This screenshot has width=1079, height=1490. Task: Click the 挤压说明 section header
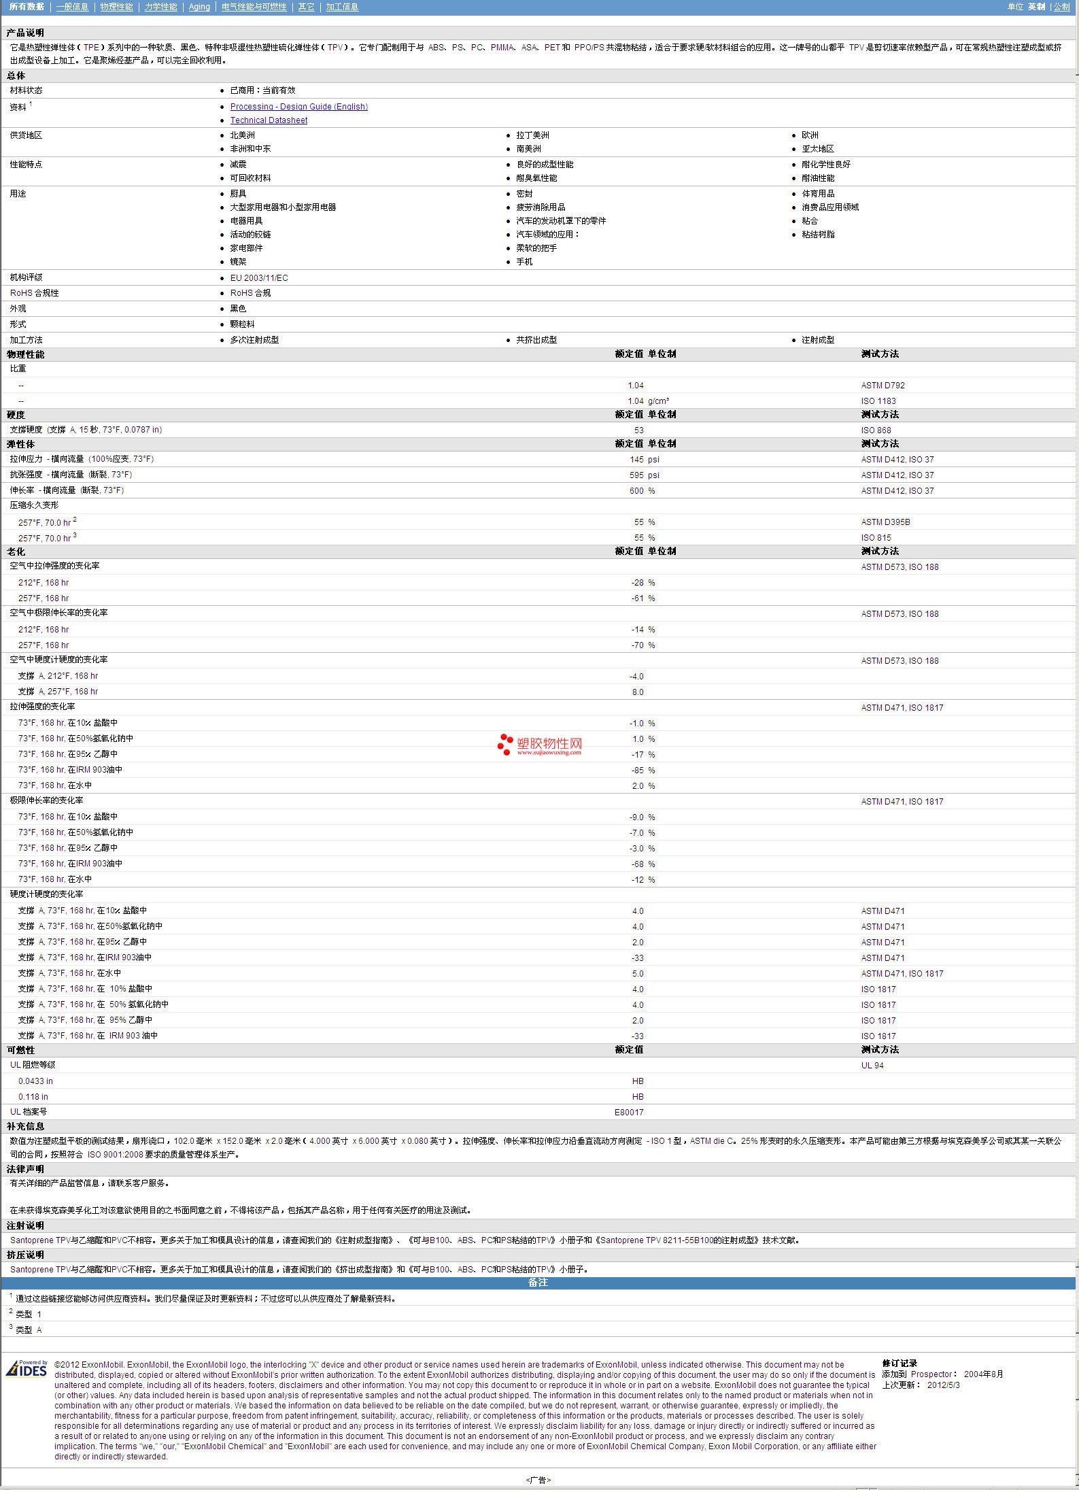coord(25,1255)
